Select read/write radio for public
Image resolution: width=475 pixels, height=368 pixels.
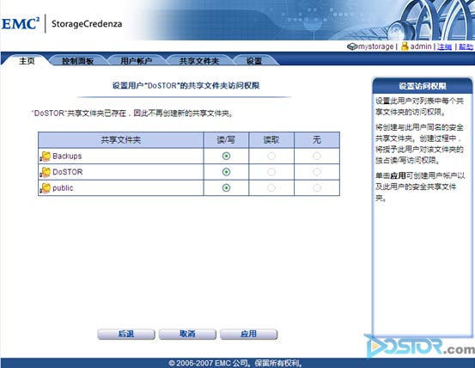[226, 188]
